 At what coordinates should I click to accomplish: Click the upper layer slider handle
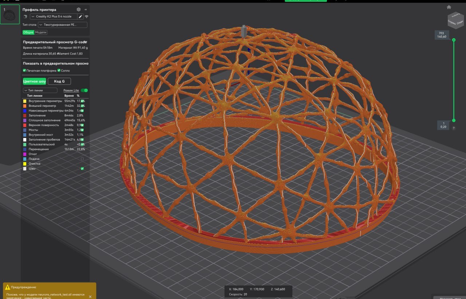coord(454,40)
